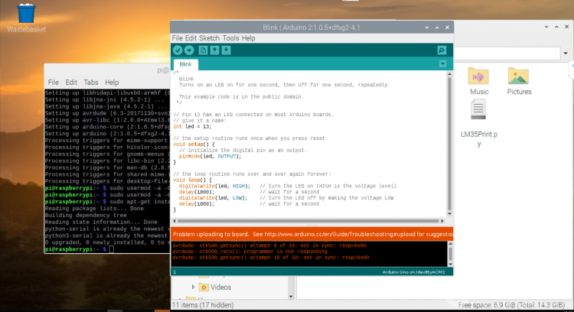This screenshot has width=574, height=312.
Task: Open the Wastebasket desktop icon
Action: pos(26,18)
